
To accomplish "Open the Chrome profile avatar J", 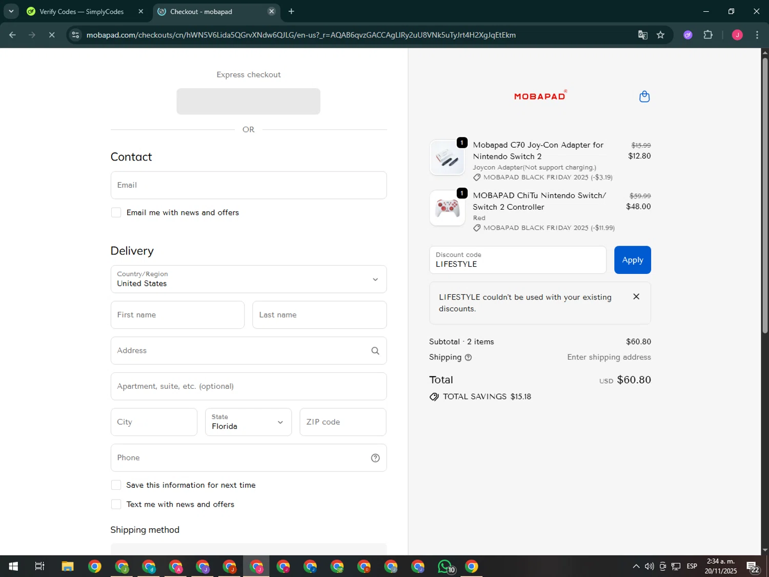I will 737,35.
